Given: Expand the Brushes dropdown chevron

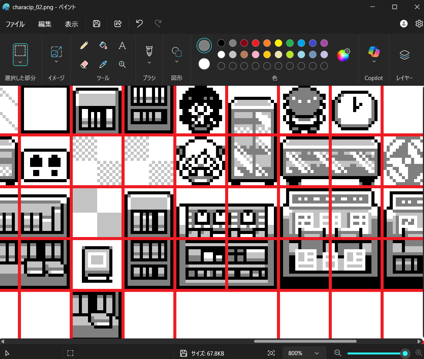Looking at the screenshot, I should (x=149, y=63).
